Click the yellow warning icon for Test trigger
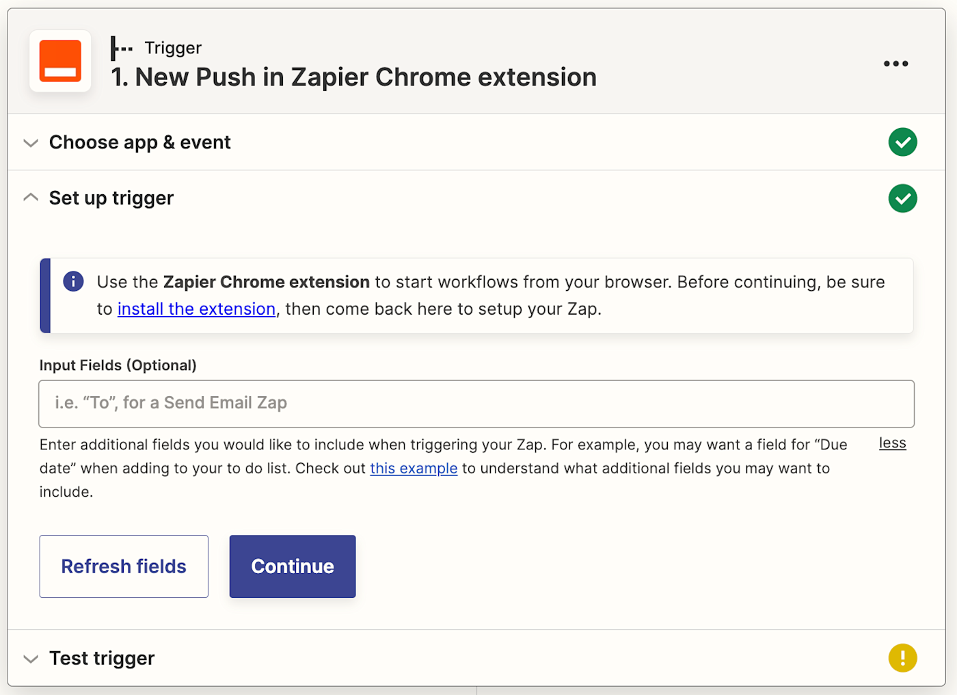Screen dimensions: 957x695 click(x=902, y=658)
